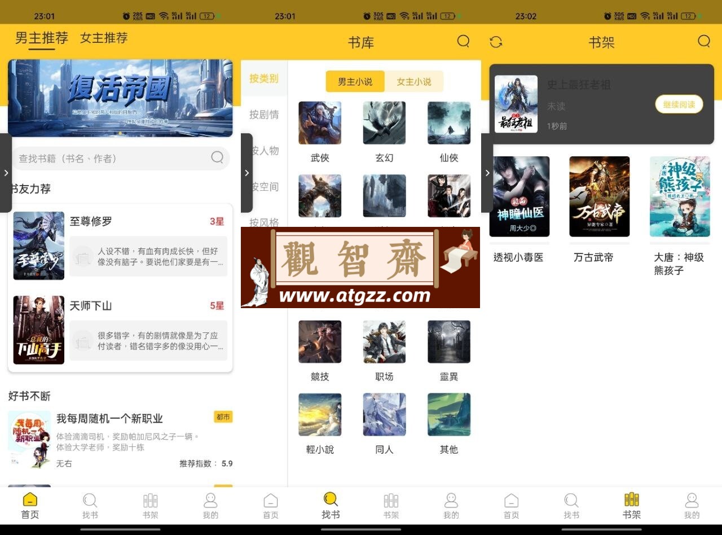Switch to 男主推荐 tab
Screen dimensions: 722x535
[42, 38]
